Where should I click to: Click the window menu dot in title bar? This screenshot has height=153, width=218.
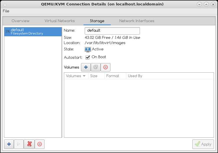tap(5, 5)
